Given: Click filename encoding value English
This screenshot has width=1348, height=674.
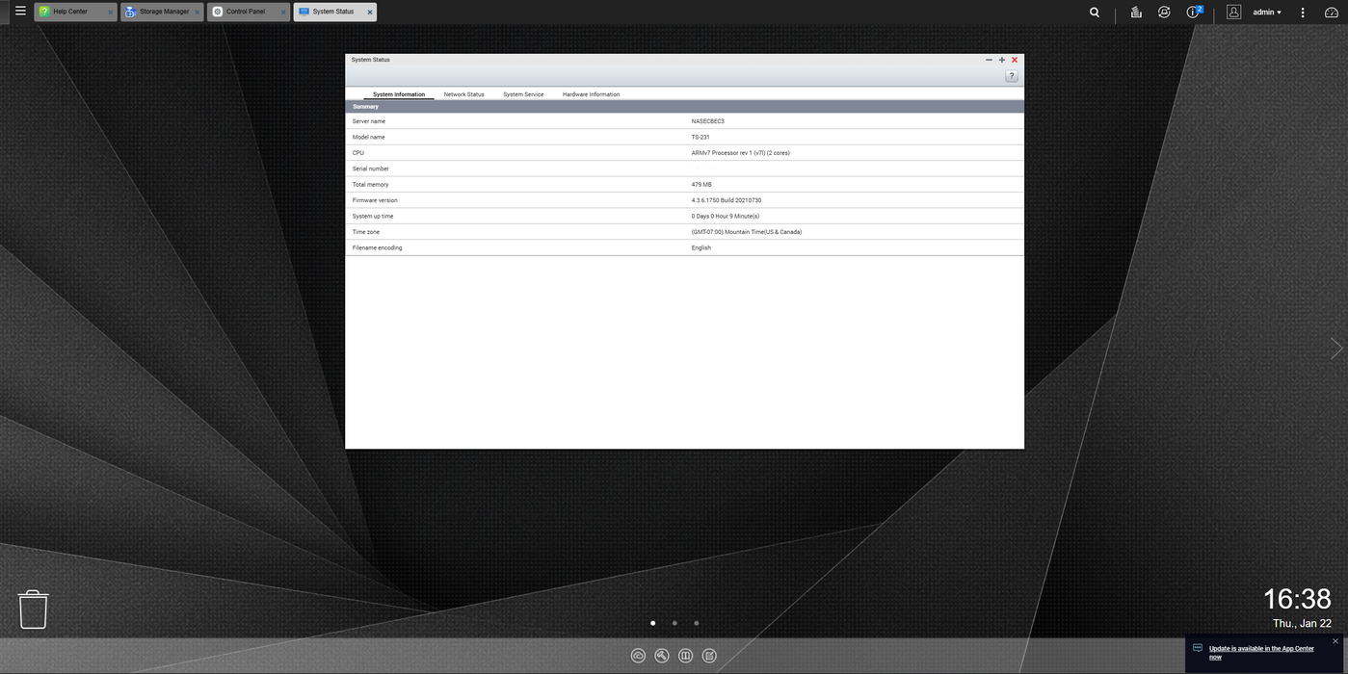Looking at the screenshot, I should pos(700,248).
